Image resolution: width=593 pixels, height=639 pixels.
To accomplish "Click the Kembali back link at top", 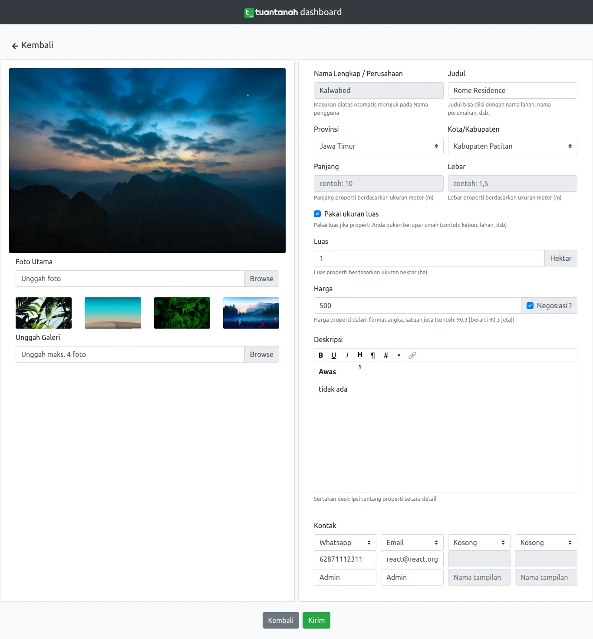I will (33, 45).
